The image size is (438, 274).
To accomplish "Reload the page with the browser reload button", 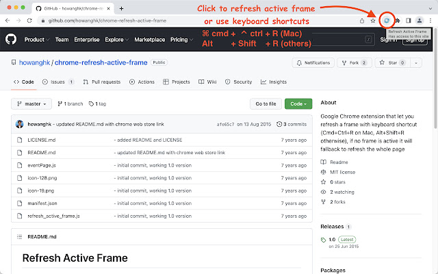I will pyautogui.click(x=29, y=21).
